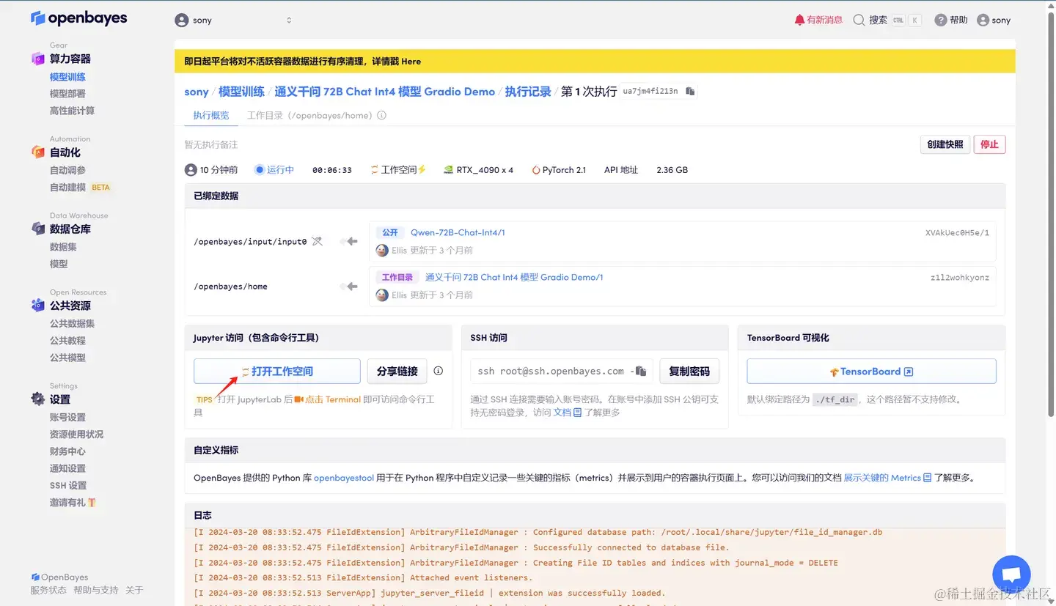Click the Here link in the yellow banner
Screen dimensions: 1056x606
[x=411, y=62]
